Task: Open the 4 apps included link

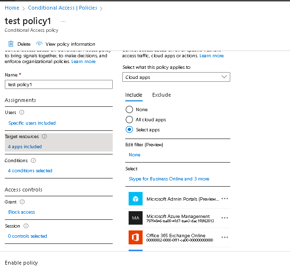Action: (x=25, y=147)
